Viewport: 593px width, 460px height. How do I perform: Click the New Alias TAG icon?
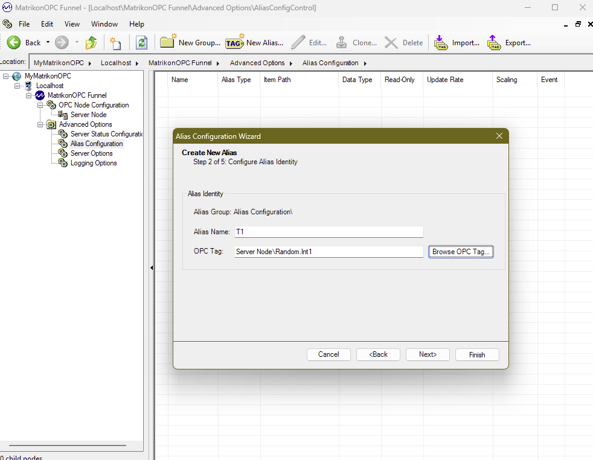pyautogui.click(x=234, y=42)
